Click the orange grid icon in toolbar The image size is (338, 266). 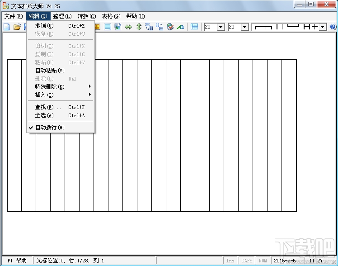coord(97,27)
